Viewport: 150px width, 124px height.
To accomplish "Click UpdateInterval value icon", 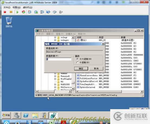I will coord(78,87).
